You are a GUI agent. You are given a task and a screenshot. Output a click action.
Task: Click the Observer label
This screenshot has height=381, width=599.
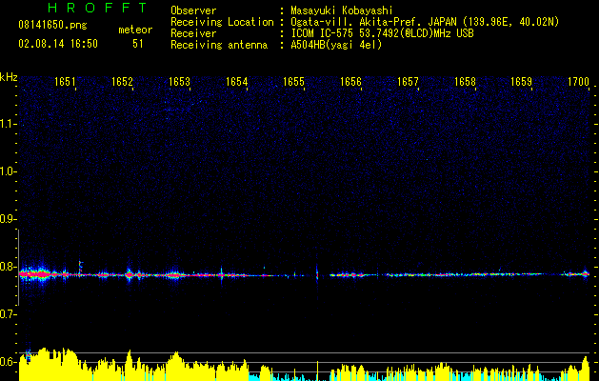point(193,10)
